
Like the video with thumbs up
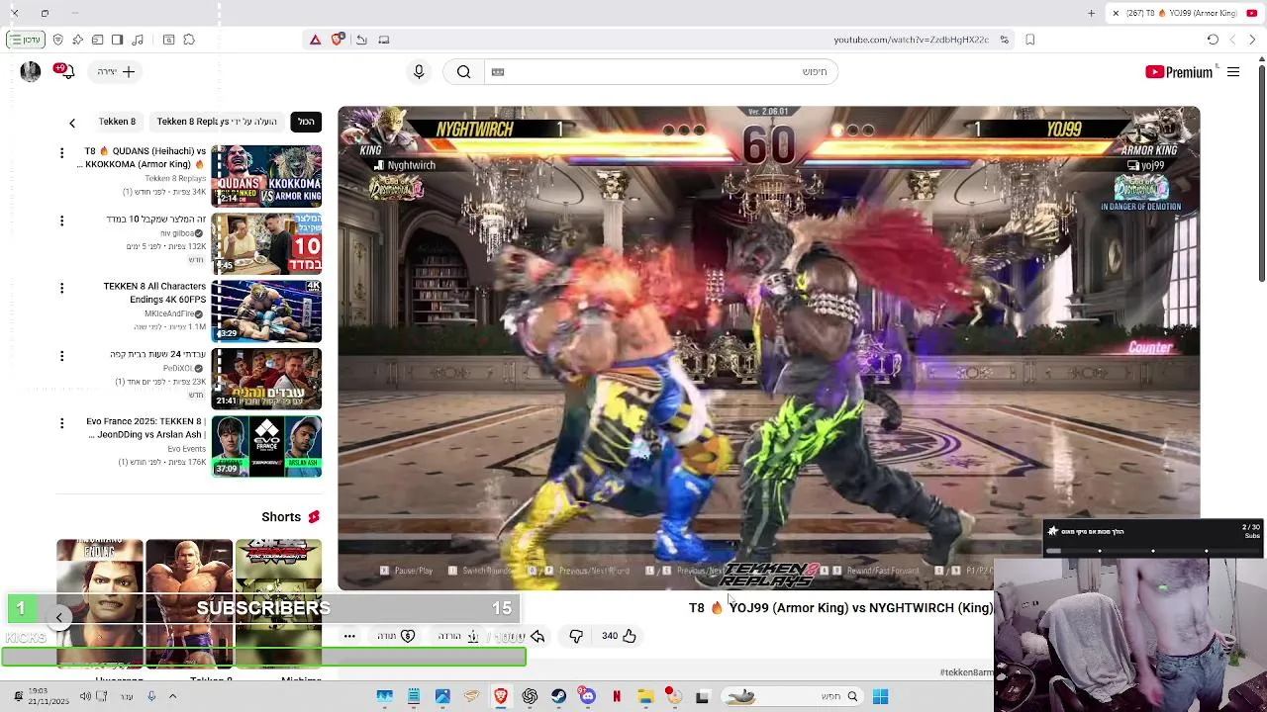[x=619, y=636]
